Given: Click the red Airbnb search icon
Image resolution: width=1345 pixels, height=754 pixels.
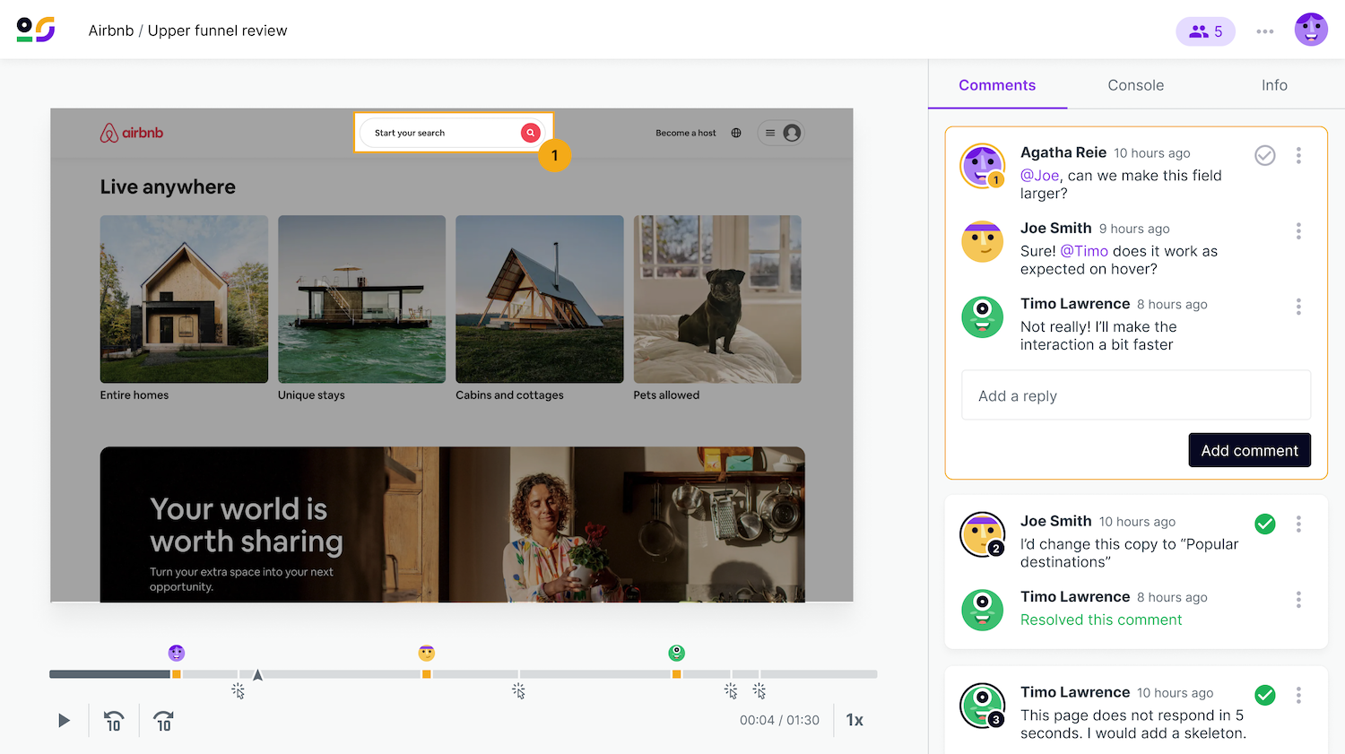Looking at the screenshot, I should point(531,133).
